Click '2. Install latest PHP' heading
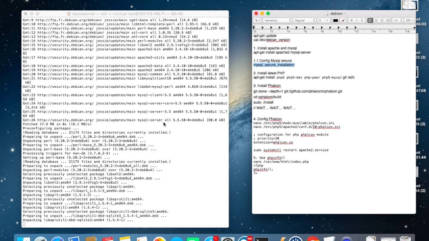 point(269,73)
